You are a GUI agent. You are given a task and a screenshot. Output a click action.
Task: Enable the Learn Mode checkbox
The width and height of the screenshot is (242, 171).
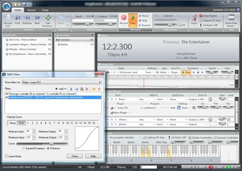(x=7, y=156)
